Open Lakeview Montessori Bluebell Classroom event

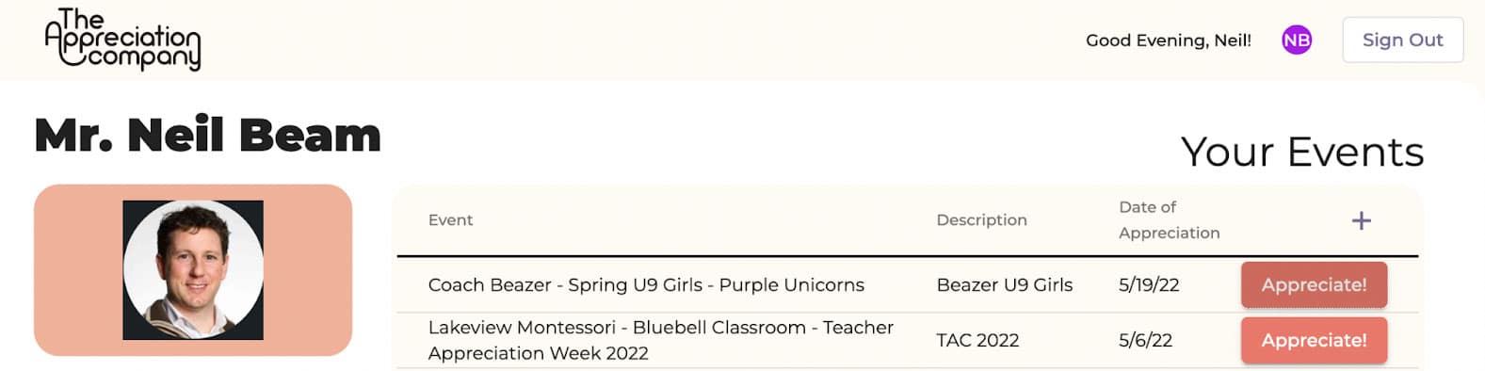[660, 340]
